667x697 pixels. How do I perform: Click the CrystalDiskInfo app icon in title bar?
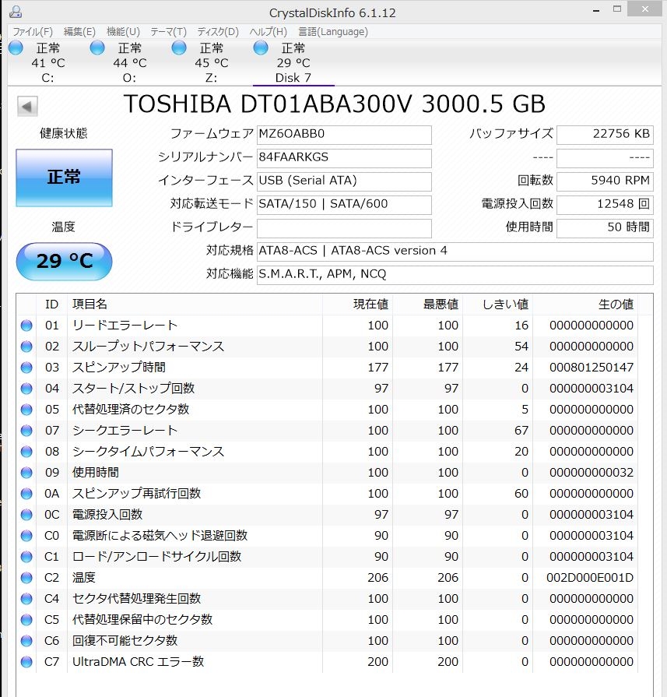[x=16, y=12]
